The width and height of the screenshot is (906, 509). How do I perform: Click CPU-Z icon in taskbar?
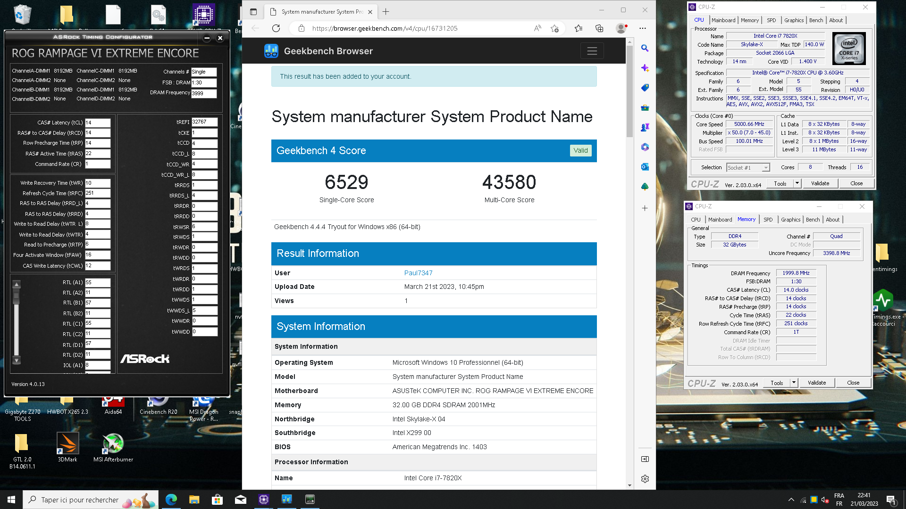[263, 500]
